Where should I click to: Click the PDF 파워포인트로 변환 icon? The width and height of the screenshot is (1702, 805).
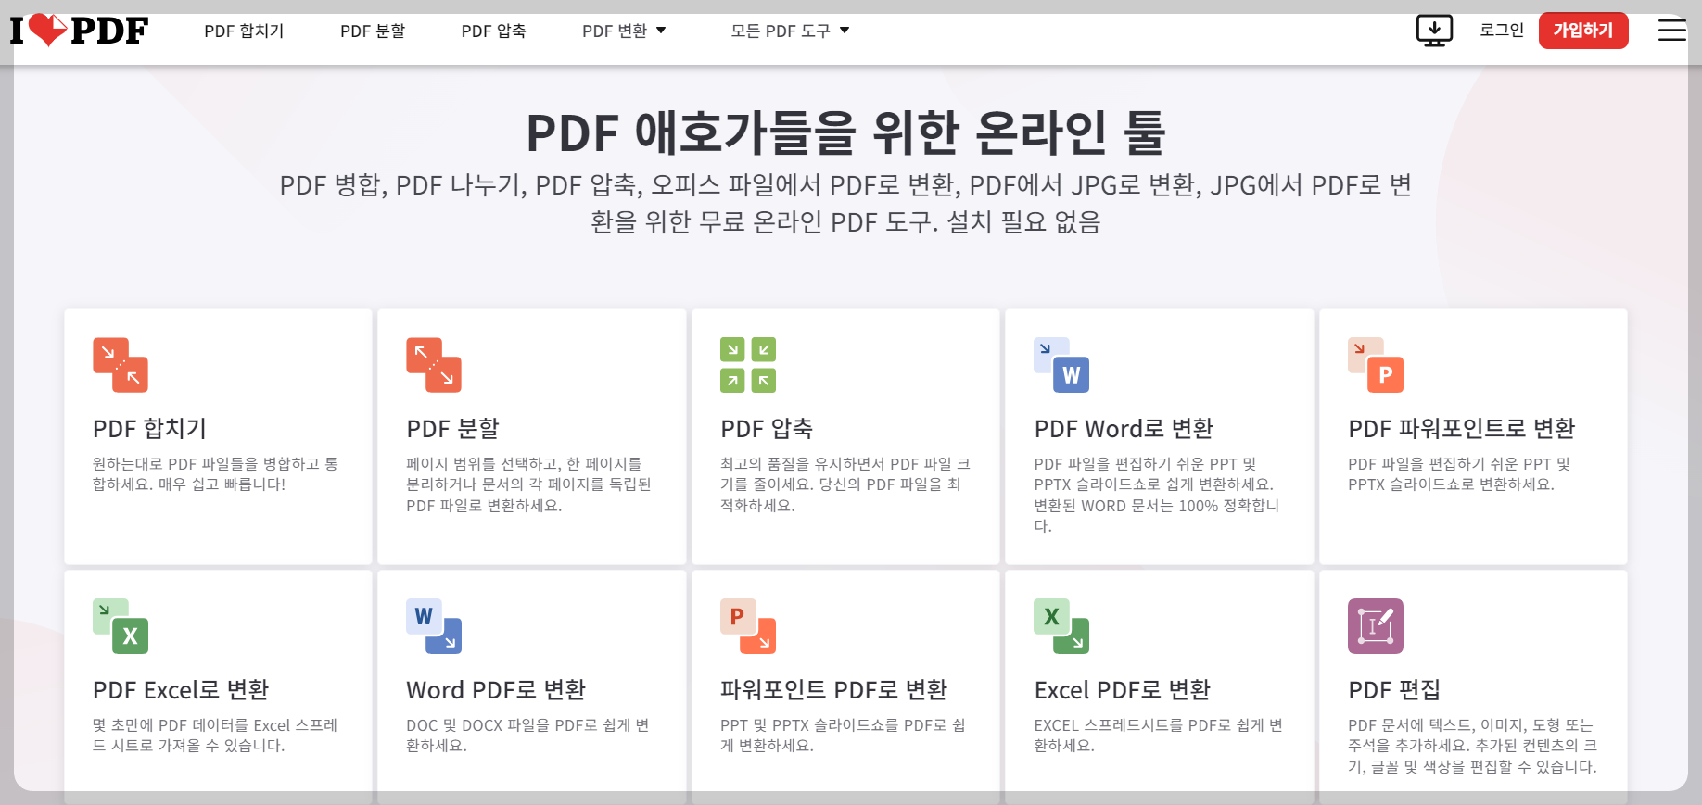[1376, 365]
